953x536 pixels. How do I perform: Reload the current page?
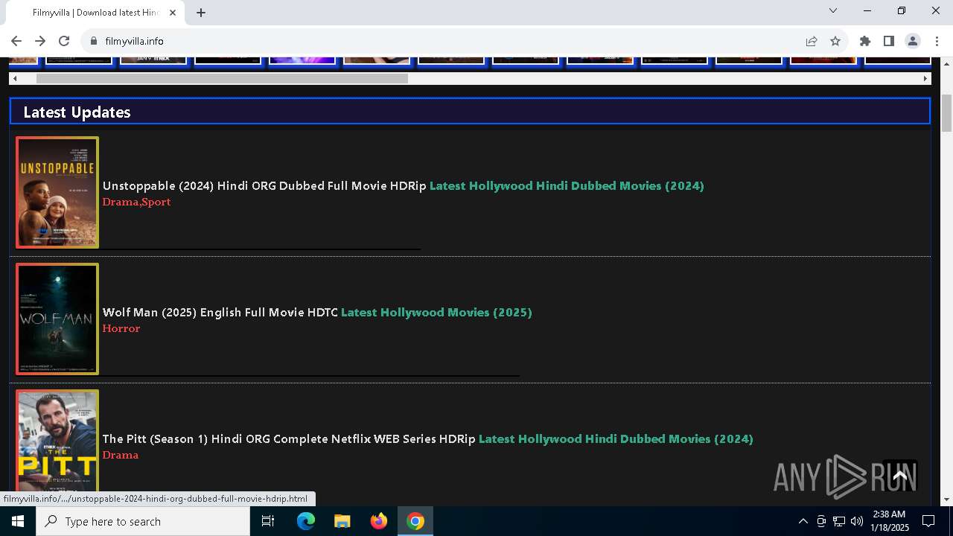tap(64, 41)
